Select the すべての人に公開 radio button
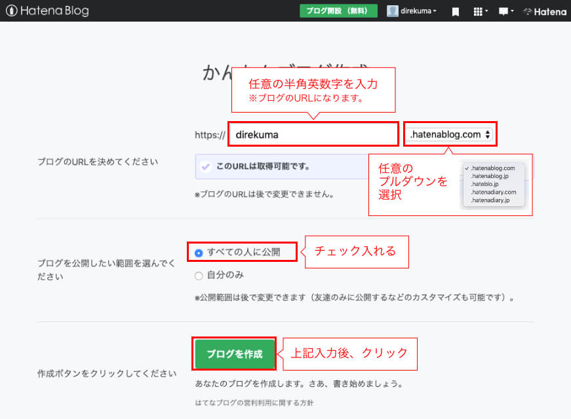 199,253
